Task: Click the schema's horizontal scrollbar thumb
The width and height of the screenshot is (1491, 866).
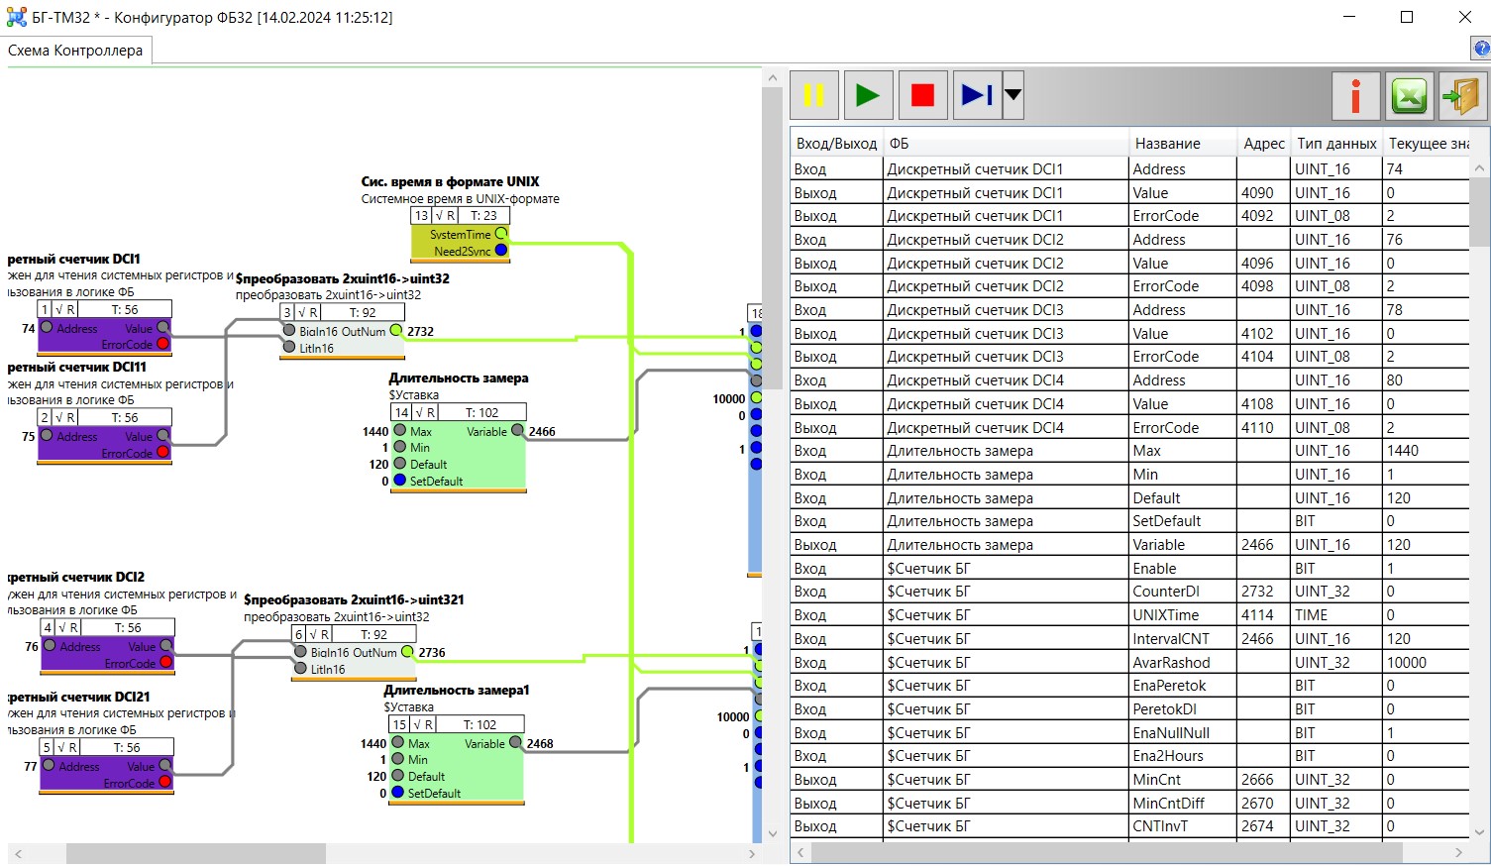Action: [195, 853]
